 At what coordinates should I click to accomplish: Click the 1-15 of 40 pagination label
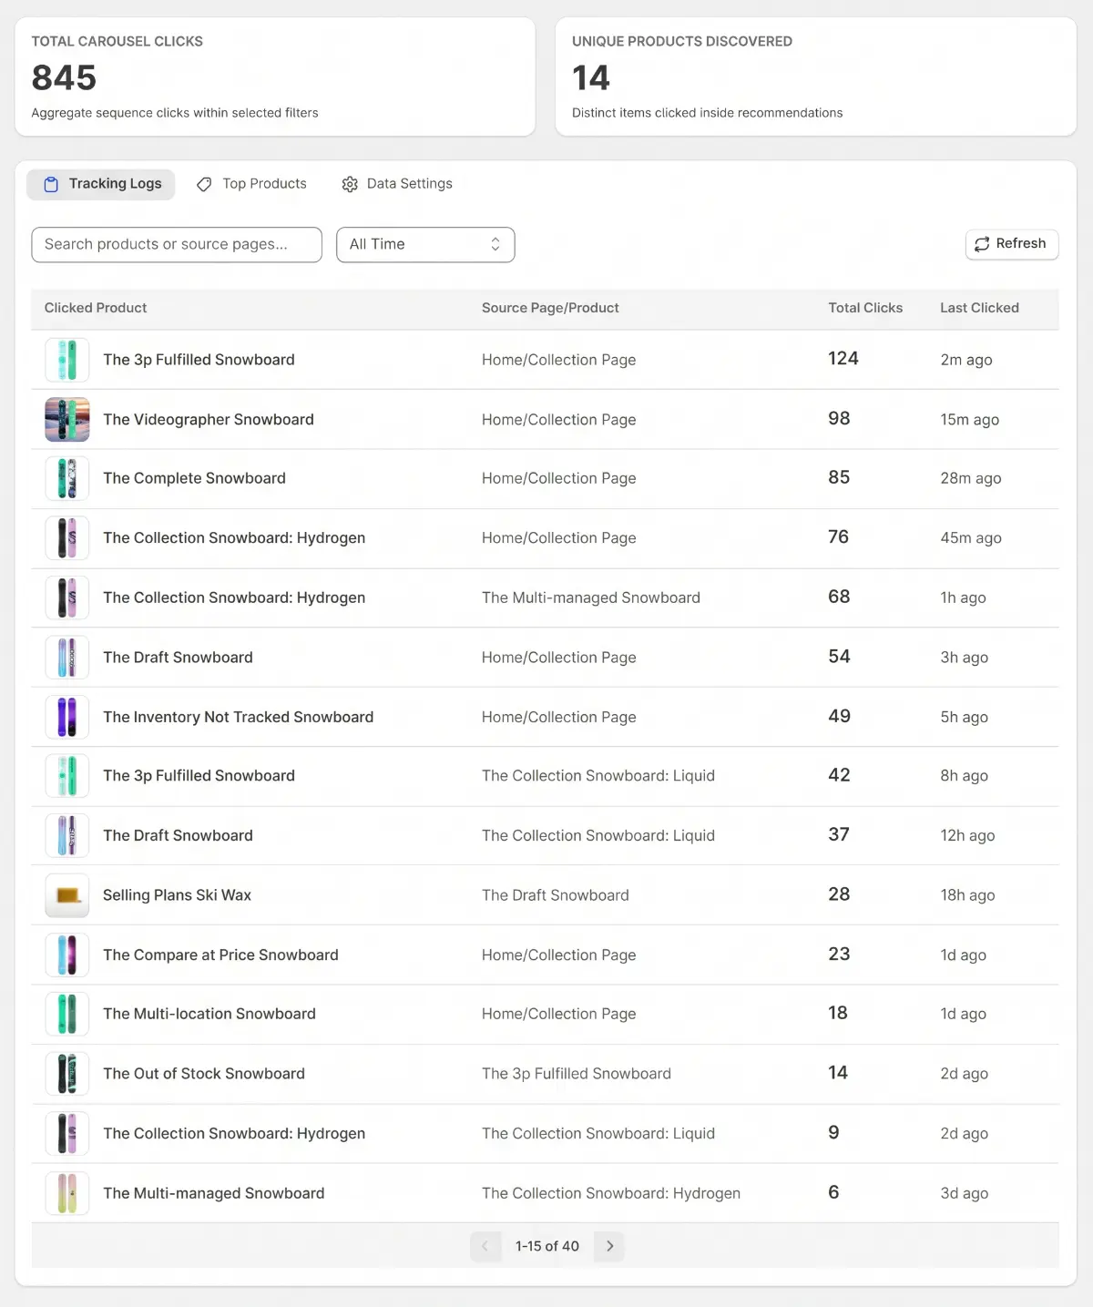(547, 1246)
